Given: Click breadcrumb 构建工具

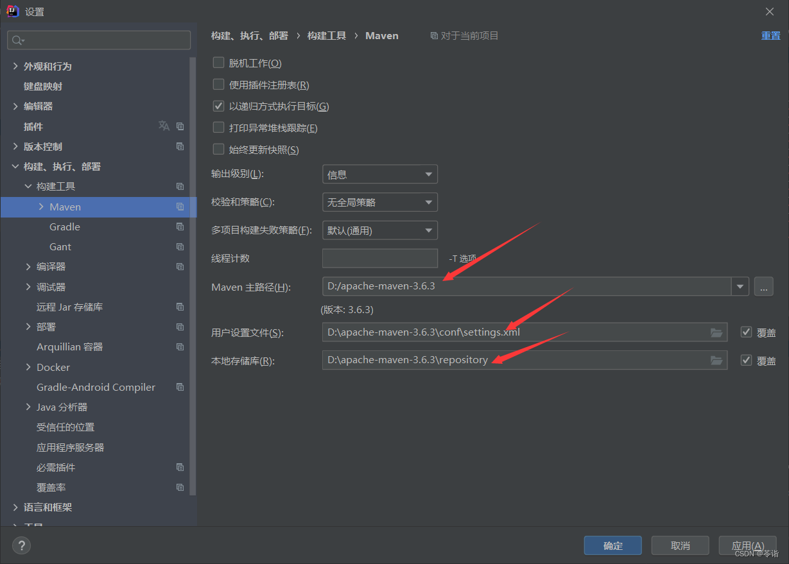Looking at the screenshot, I should pos(327,36).
